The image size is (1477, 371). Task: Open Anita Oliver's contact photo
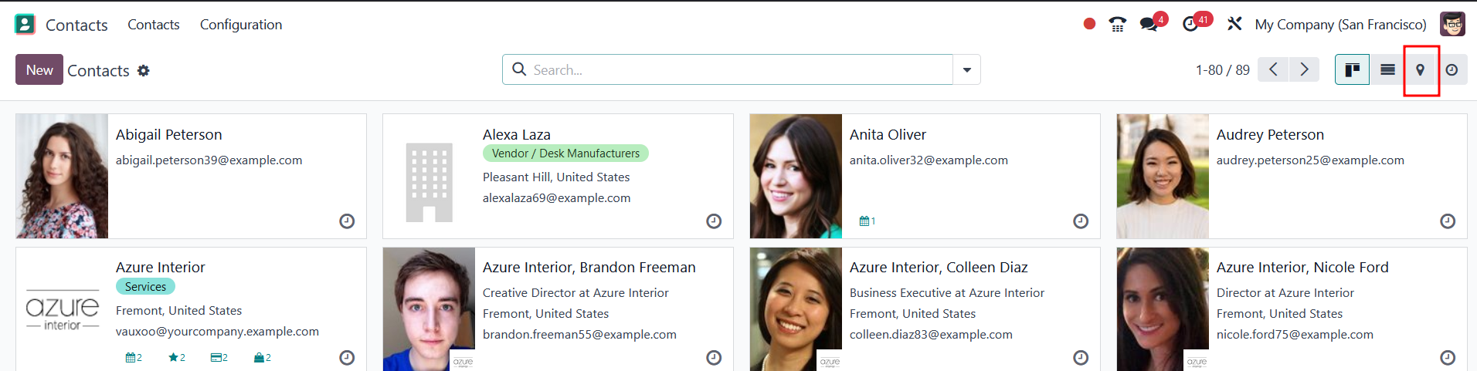796,176
